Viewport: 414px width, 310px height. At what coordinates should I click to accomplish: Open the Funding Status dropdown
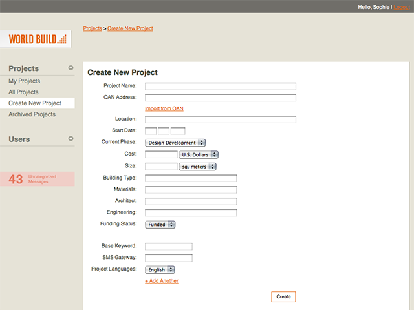(160, 225)
